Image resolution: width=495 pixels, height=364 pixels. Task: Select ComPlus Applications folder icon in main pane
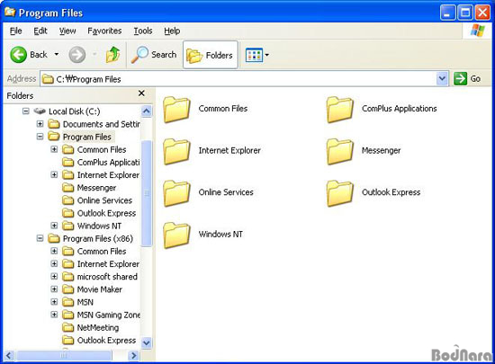pyautogui.click(x=339, y=110)
